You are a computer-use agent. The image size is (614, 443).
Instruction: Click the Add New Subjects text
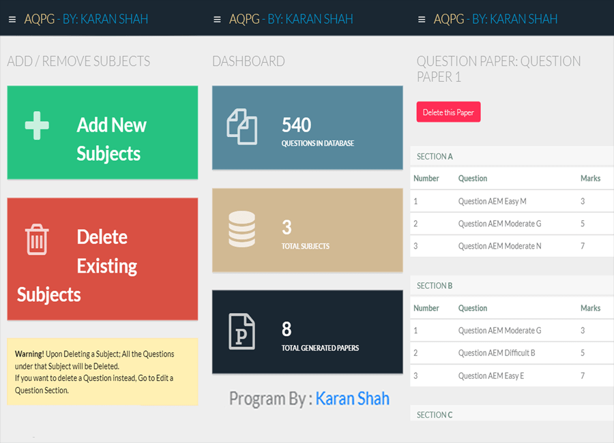[x=111, y=139]
